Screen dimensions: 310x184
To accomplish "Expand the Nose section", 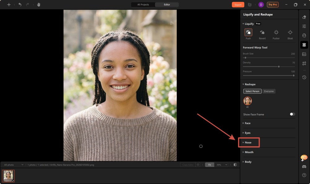I will click(248, 143).
